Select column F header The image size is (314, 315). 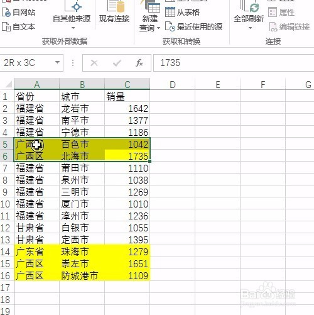(x=263, y=84)
